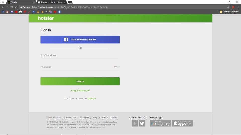
Task: Click Sign In With Facebook button
Action: click(80, 40)
